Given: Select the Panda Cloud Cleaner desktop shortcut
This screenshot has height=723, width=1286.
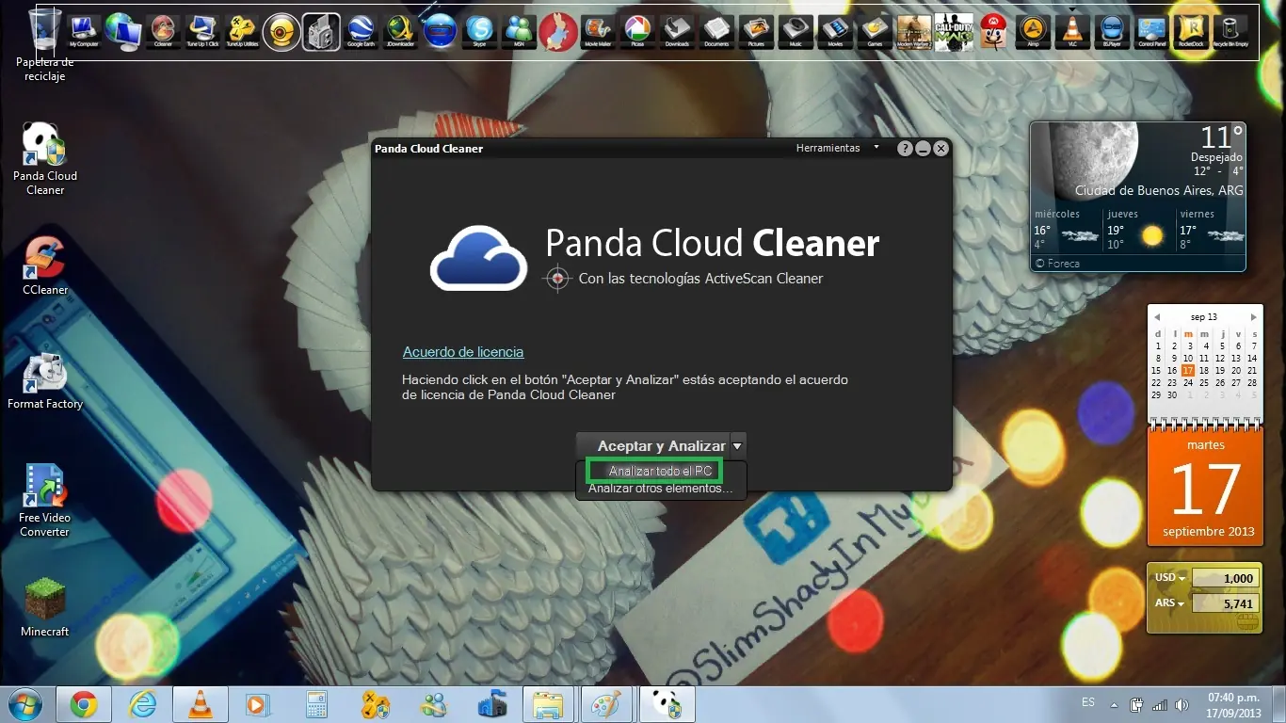Looking at the screenshot, I should pyautogui.click(x=45, y=159).
